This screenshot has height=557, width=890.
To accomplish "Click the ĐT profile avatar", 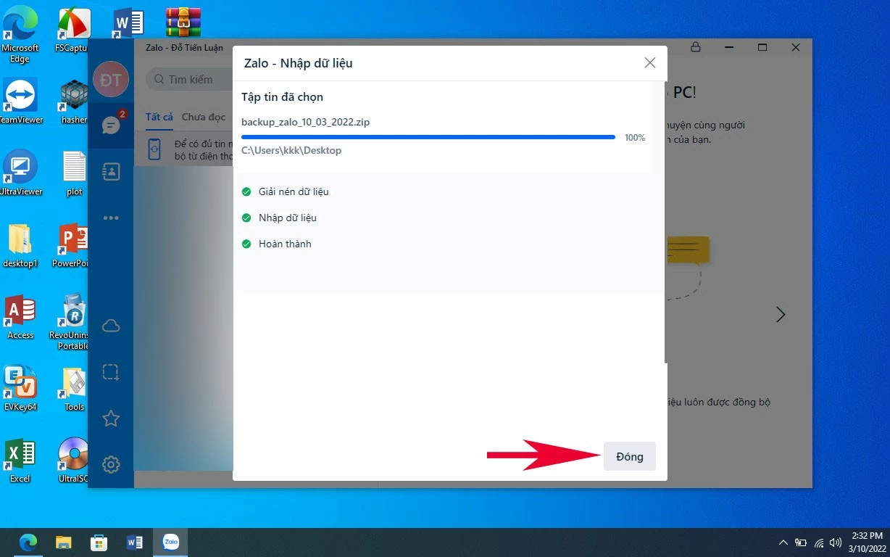I will (111, 80).
